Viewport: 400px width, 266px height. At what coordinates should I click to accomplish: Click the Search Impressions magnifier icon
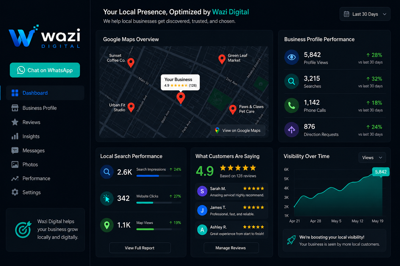click(x=107, y=172)
